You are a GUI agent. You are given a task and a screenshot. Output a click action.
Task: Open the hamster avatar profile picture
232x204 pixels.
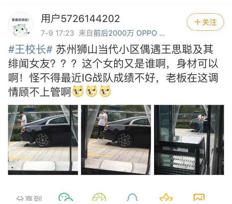pos(21,25)
